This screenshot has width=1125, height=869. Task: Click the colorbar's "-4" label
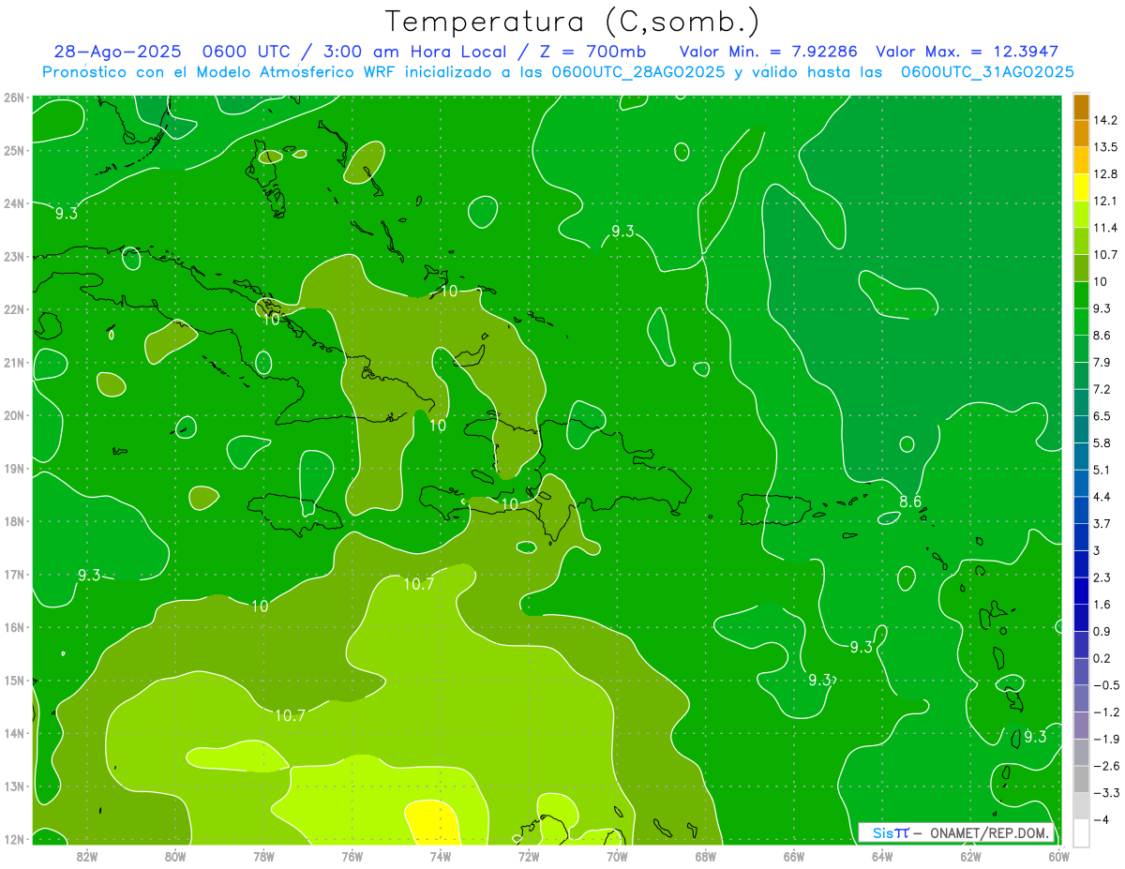pos(1102,819)
